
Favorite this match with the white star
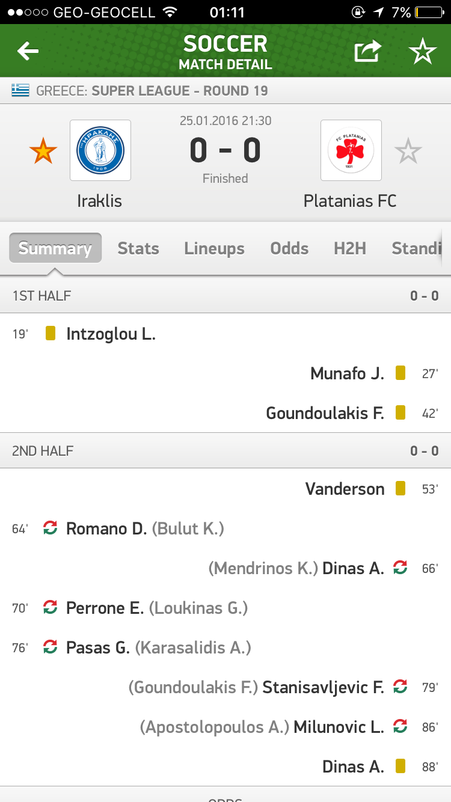pyautogui.click(x=423, y=52)
